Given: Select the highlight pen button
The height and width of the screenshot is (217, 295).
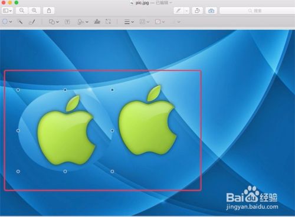Looking at the screenshot, I should pos(179,11).
